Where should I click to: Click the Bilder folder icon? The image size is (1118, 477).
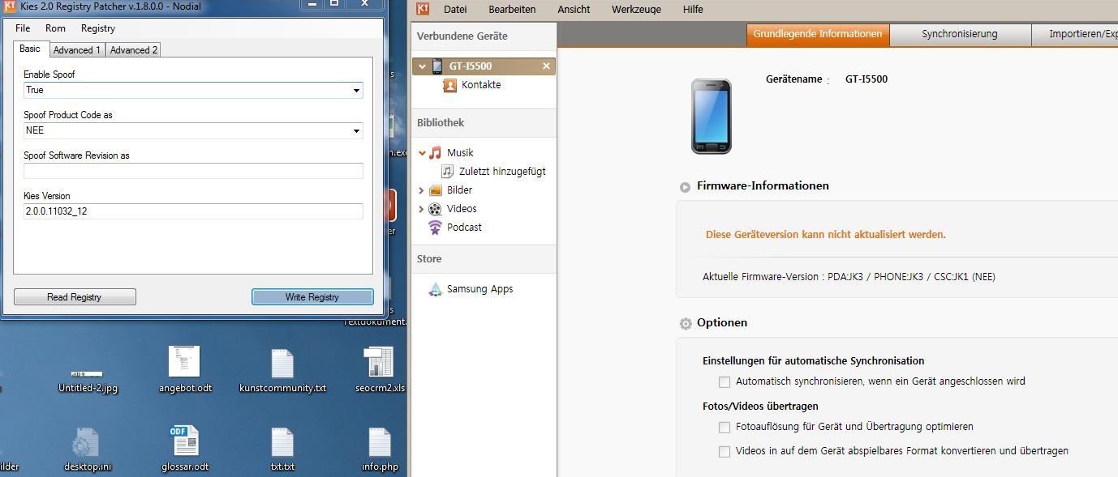pos(436,190)
